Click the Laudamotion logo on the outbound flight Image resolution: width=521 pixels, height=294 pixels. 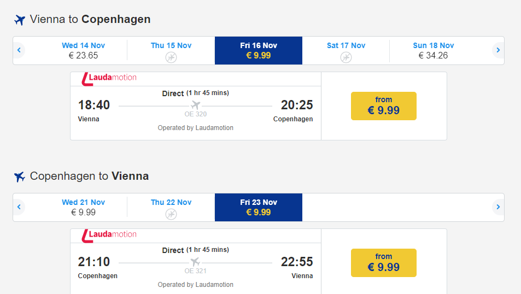pyautogui.click(x=109, y=79)
